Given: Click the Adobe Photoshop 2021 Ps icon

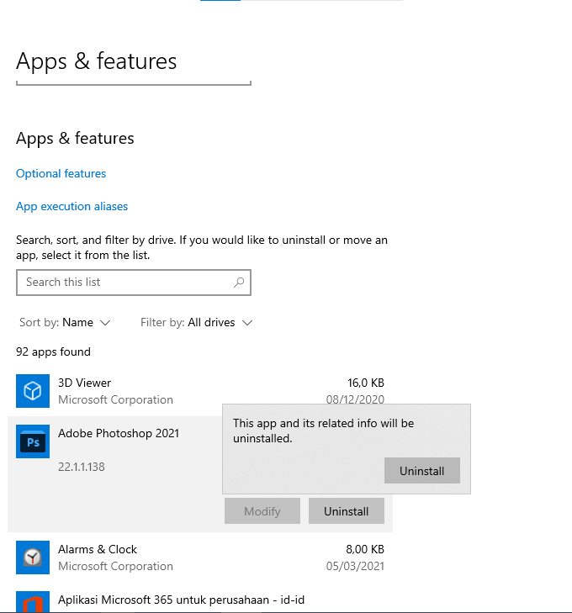Looking at the screenshot, I should pyautogui.click(x=33, y=441).
